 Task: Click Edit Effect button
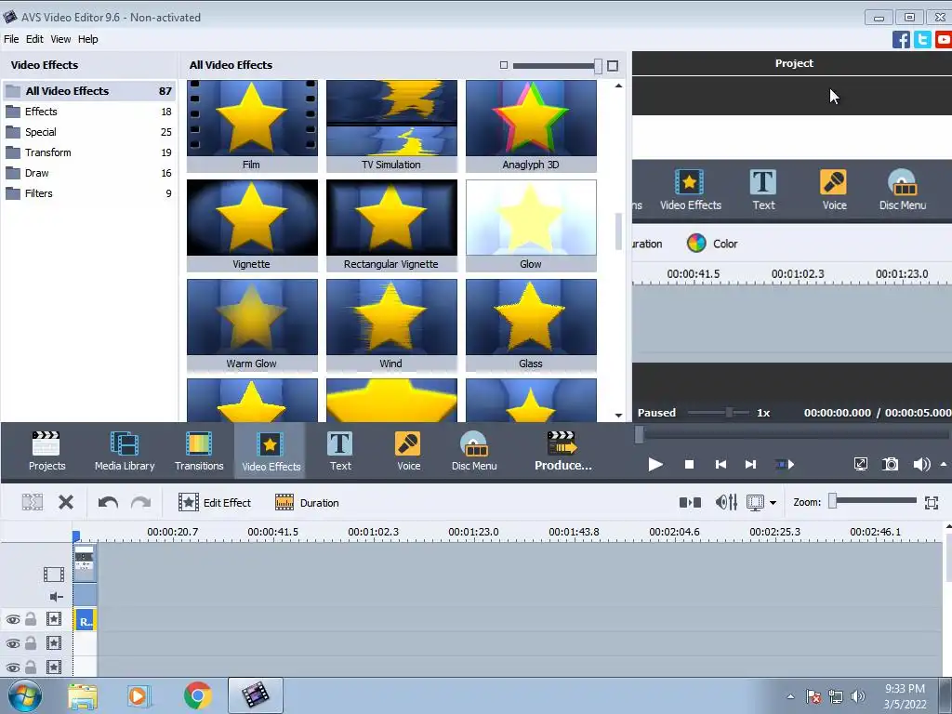coord(215,503)
